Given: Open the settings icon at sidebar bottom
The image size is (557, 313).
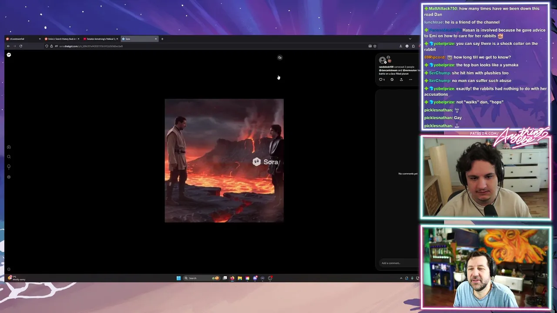Looking at the screenshot, I should pyautogui.click(x=9, y=270).
